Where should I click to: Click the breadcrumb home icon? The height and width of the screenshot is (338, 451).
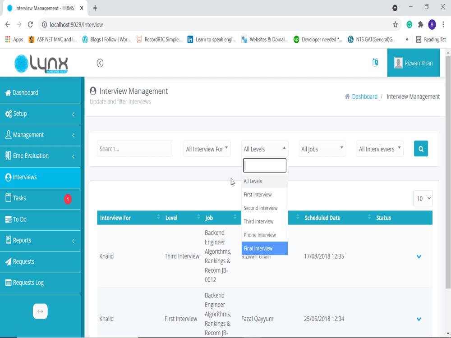point(347,96)
